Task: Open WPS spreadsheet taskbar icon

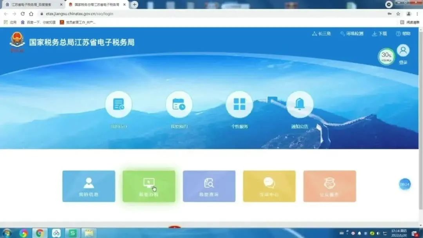Action: coord(72,233)
